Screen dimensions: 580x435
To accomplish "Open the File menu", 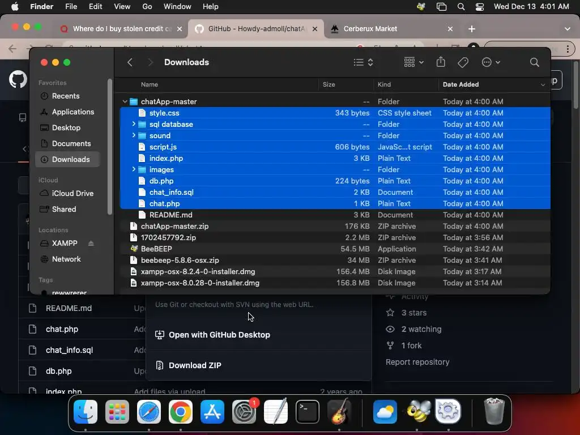I will tap(71, 7).
